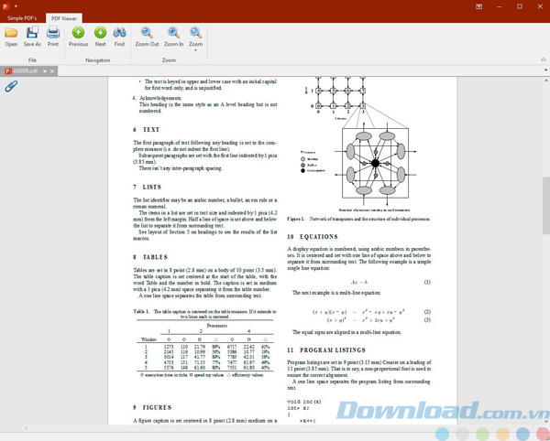Click the Zoom Out magnifier
550x441 pixels.
147,37
